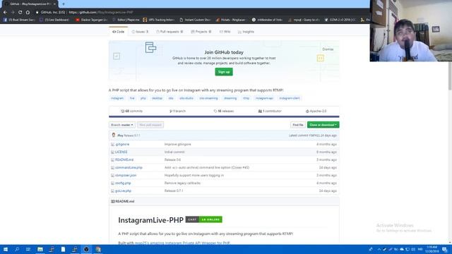Screen dimensions: 452x254
Task: Click the green Sign up button
Action: click(x=224, y=72)
